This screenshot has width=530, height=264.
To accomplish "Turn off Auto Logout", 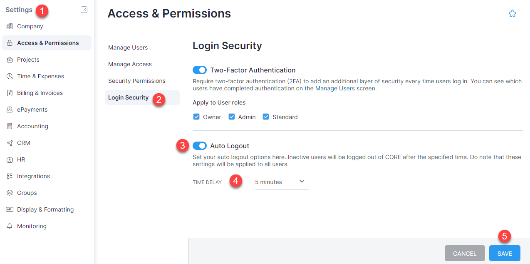I will (x=200, y=146).
